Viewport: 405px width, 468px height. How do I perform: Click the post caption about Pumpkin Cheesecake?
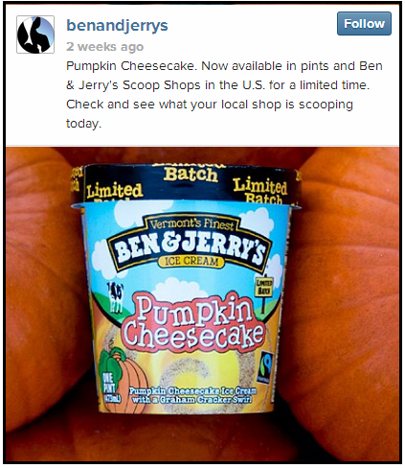click(224, 95)
